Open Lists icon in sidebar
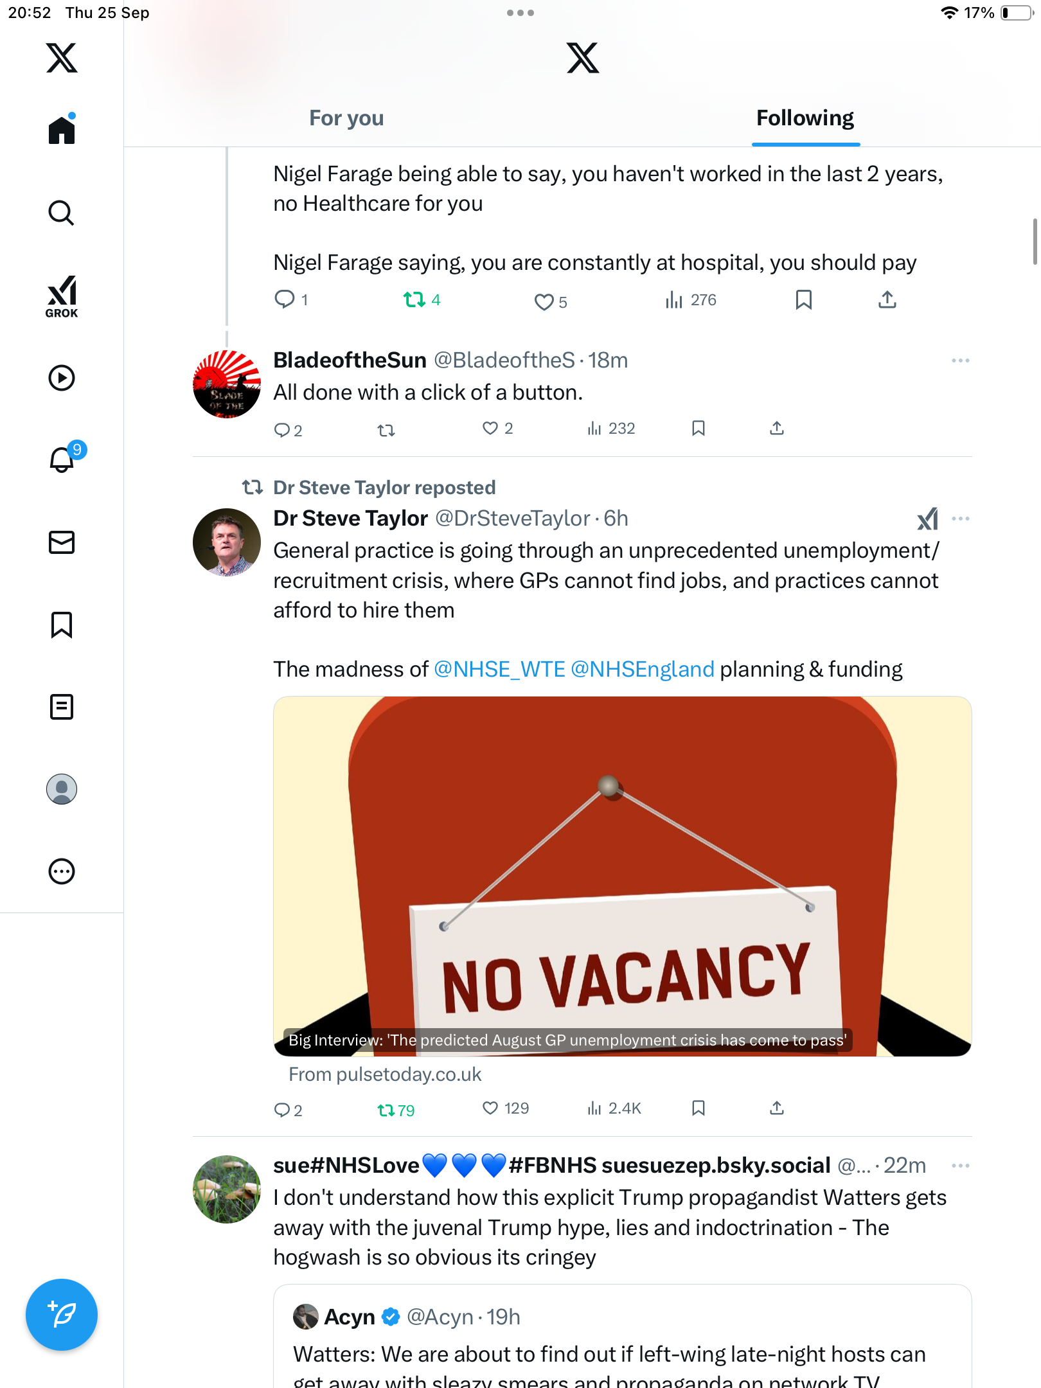The height and width of the screenshot is (1388, 1041). click(62, 707)
